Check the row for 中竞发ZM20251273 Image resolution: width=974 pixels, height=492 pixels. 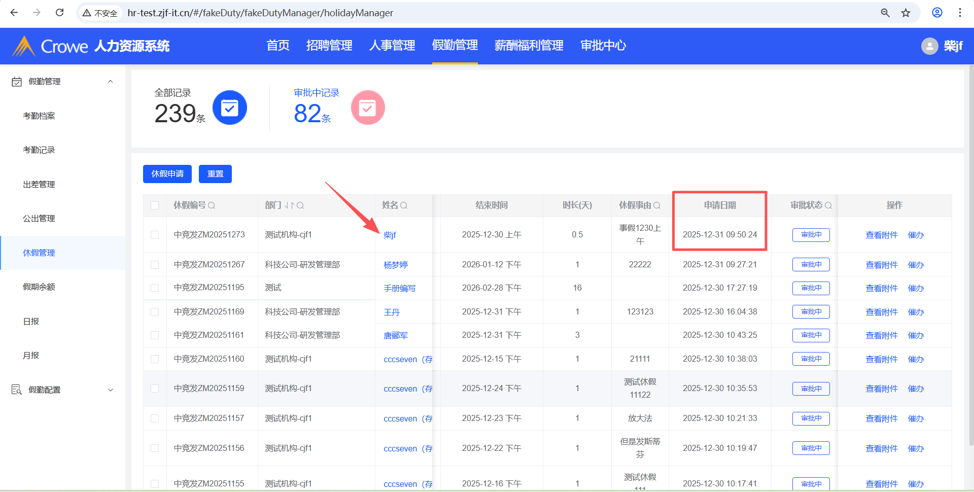click(x=155, y=235)
